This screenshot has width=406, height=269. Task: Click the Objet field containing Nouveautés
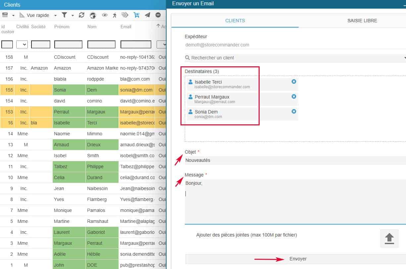295,160
